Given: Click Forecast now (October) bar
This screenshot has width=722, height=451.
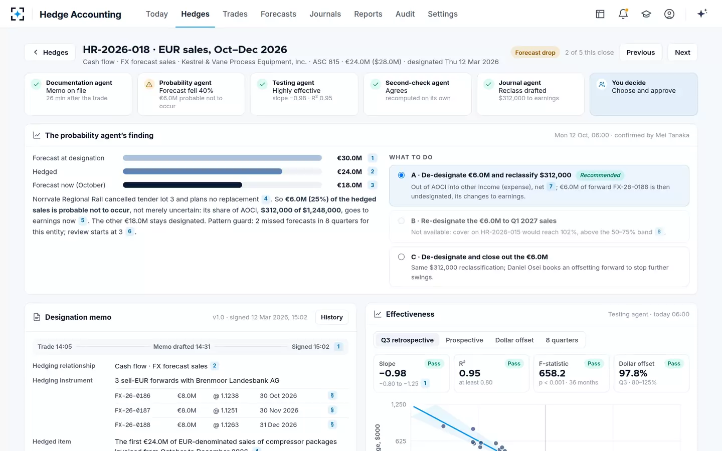Looking at the screenshot, I should click(183, 185).
